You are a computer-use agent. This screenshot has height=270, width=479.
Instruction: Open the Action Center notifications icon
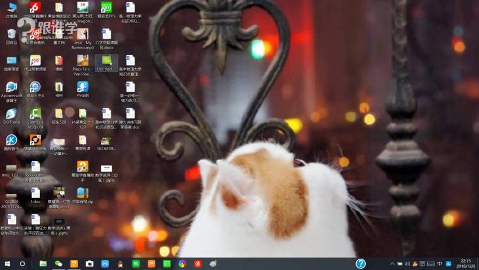click(x=422, y=264)
